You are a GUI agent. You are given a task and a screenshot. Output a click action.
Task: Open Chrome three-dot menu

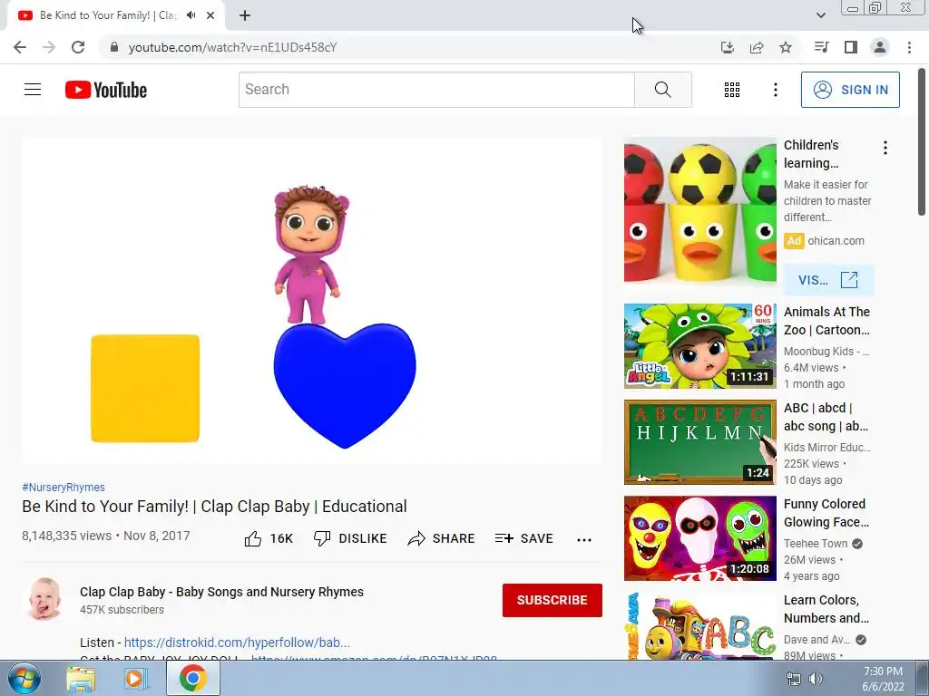pyautogui.click(x=909, y=47)
